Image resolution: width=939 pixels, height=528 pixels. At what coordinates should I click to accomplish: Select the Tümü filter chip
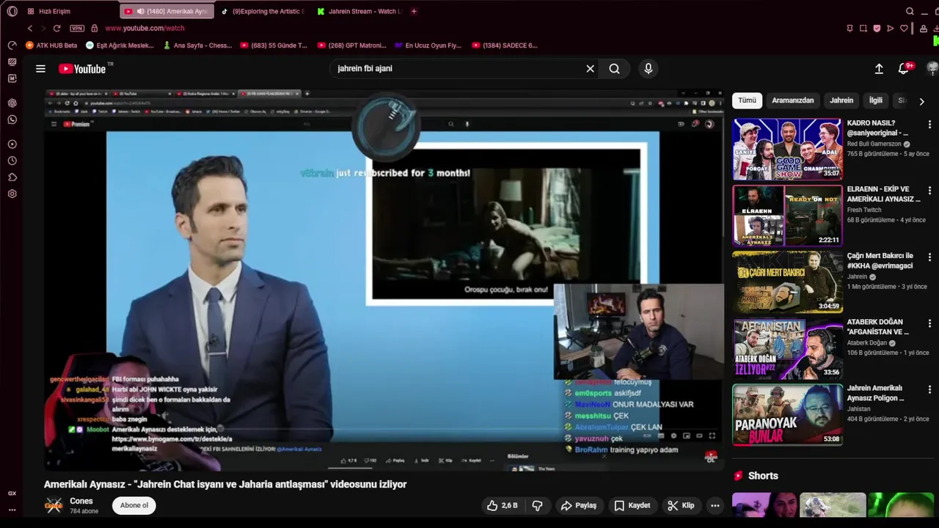747,100
